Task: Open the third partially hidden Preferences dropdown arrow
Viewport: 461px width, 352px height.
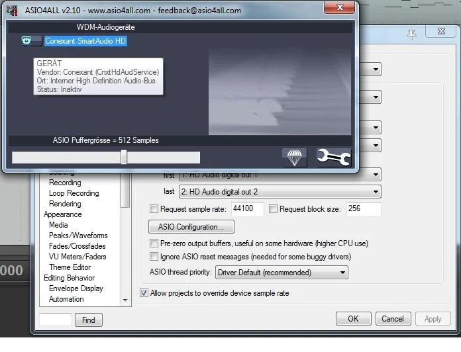Action: [x=376, y=128]
